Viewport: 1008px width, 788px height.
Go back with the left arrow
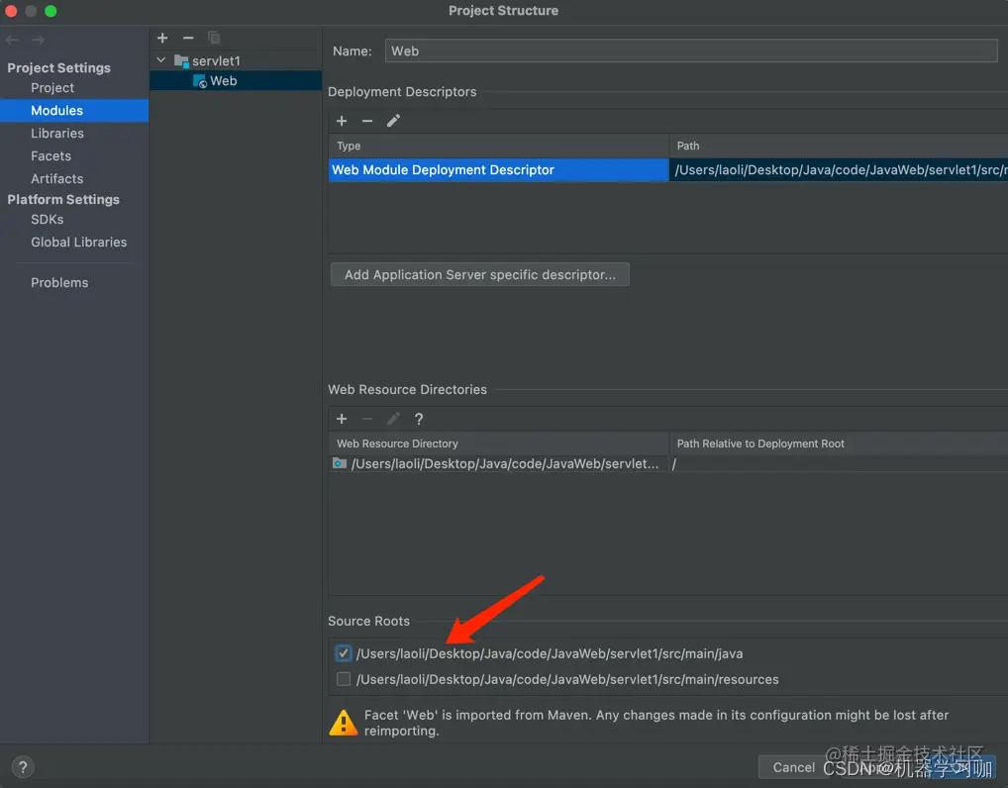pyautogui.click(x=12, y=40)
